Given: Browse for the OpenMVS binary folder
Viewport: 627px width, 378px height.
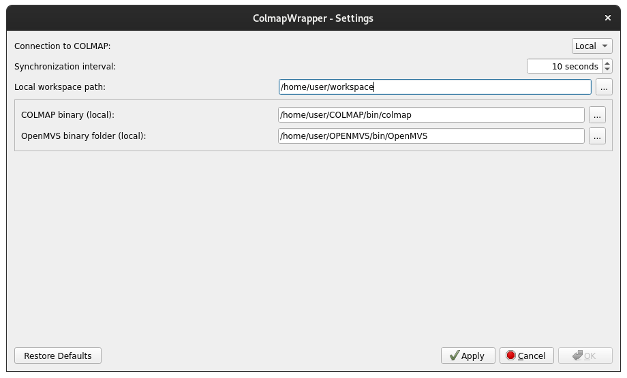Looking at the screenshot, I should click(597, 136).
